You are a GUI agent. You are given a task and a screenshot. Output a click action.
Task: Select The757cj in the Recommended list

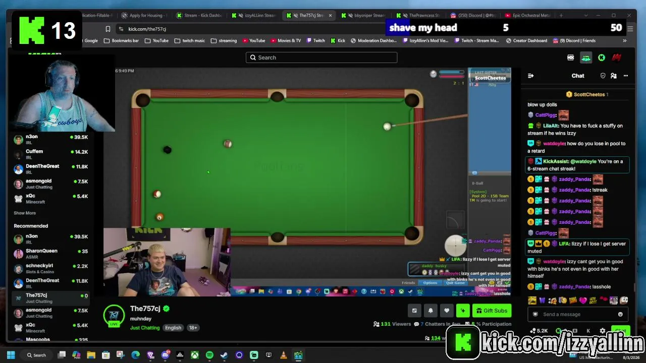click(50, 298)
